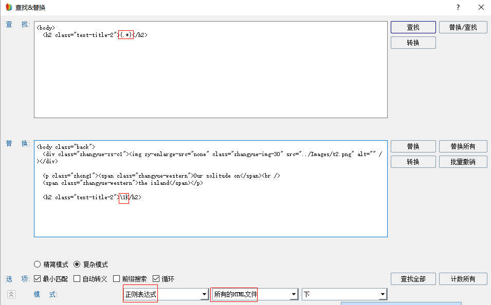The width and height of the screenshot is (491, 305).
Task: Close the 查找&替换 dialog window
Action: coord(481,7)
